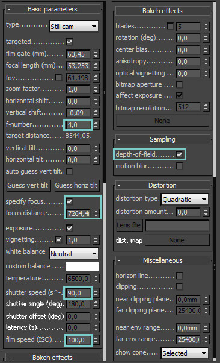Click the shutter speed spinner arrows

click(96, 293)
